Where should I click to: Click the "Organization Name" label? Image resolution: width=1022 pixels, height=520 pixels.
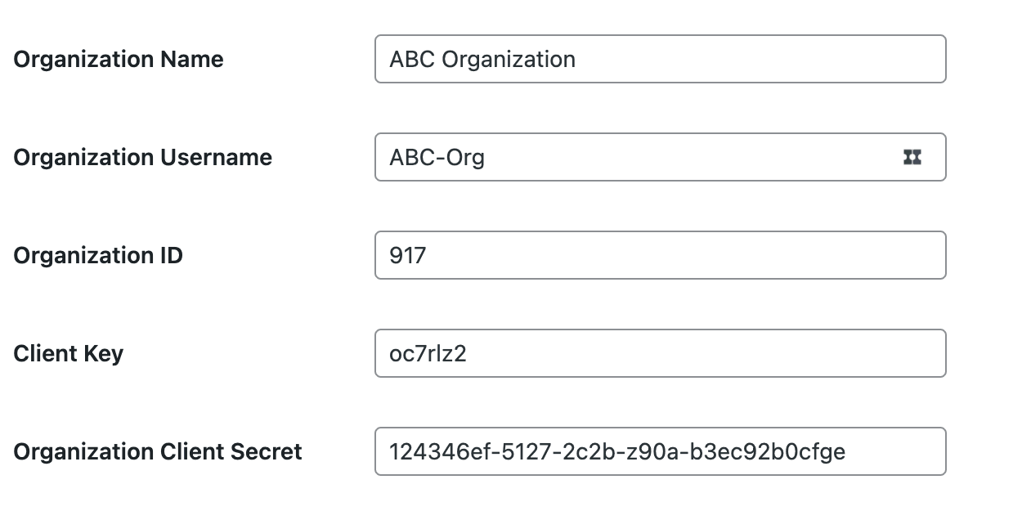coord(119,60)
